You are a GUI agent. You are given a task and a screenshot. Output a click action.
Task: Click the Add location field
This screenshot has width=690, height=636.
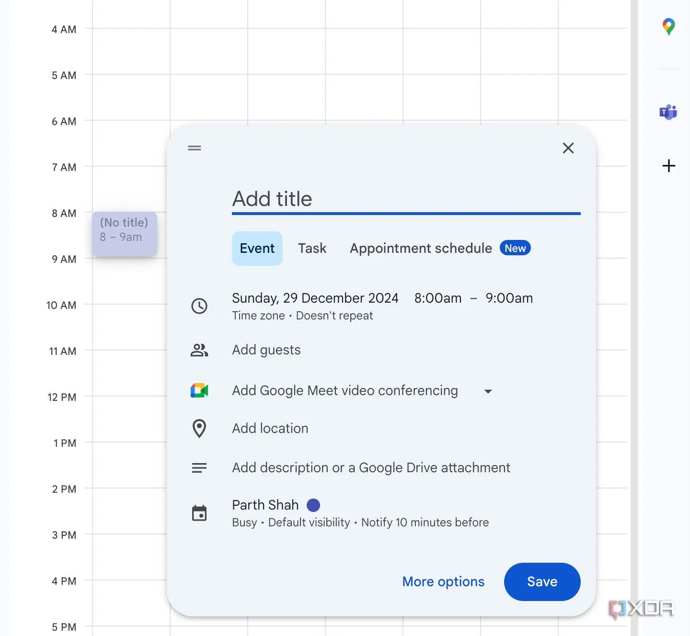tap(270, 429)
